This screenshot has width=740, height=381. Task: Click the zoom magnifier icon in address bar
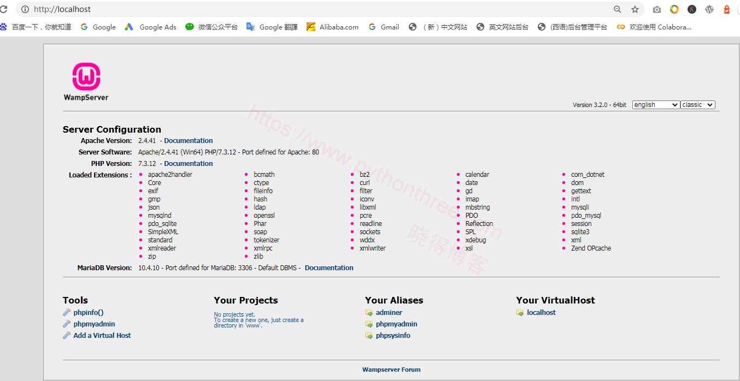(618, 9)
